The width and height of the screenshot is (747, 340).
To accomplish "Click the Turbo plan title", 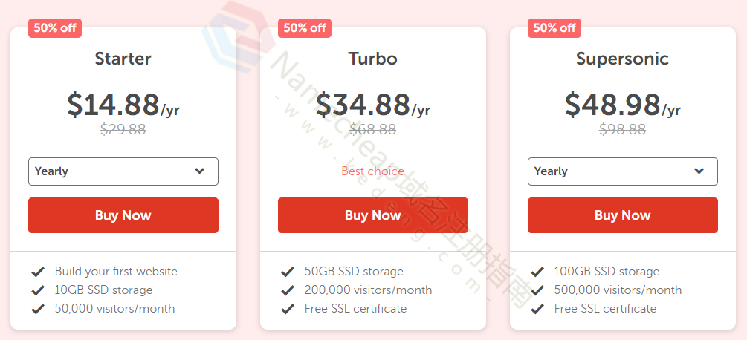I will [x=372, y=59].
